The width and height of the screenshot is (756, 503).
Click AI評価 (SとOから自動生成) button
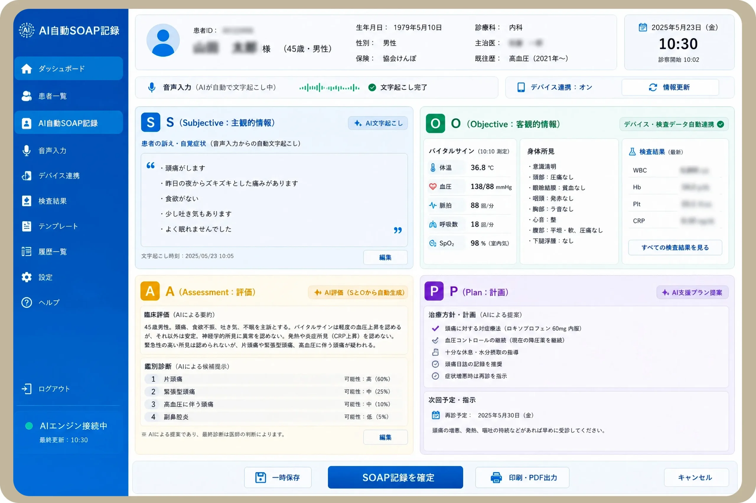click(x=358, y=293)
